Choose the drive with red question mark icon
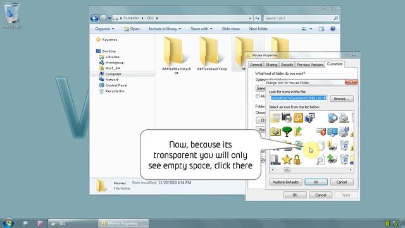This screenshot has height=228, width=405. coord(321,132)
